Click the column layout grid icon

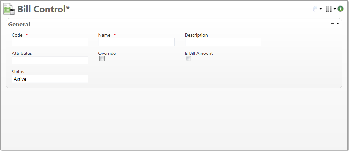(x=329, y=9)
